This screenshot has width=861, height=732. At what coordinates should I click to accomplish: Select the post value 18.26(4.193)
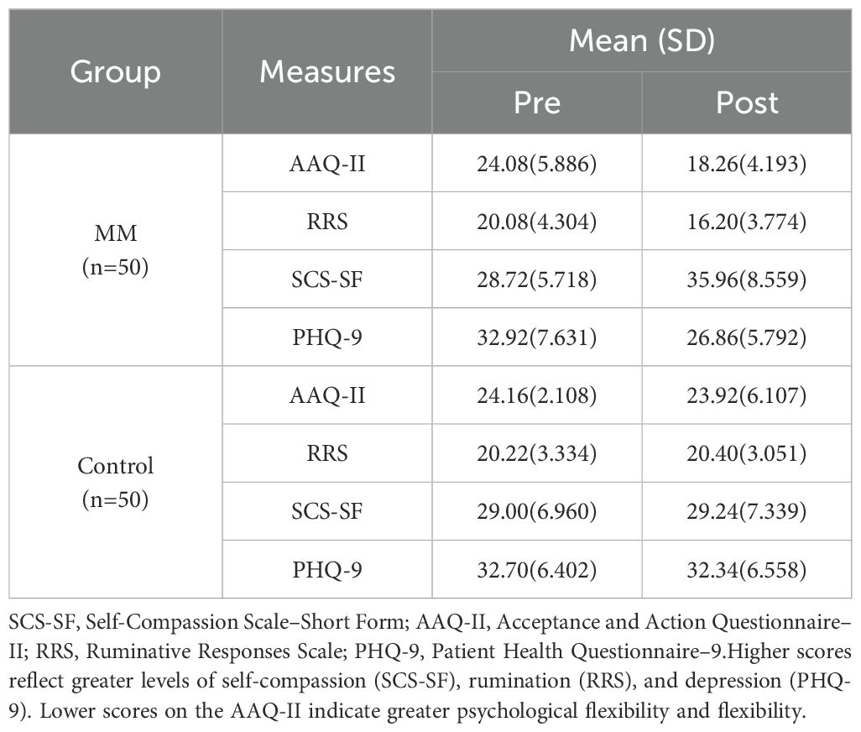pos(747,164)
